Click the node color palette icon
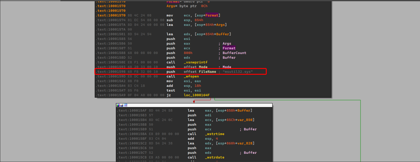 pyautogui.click(x=118, y=105)
